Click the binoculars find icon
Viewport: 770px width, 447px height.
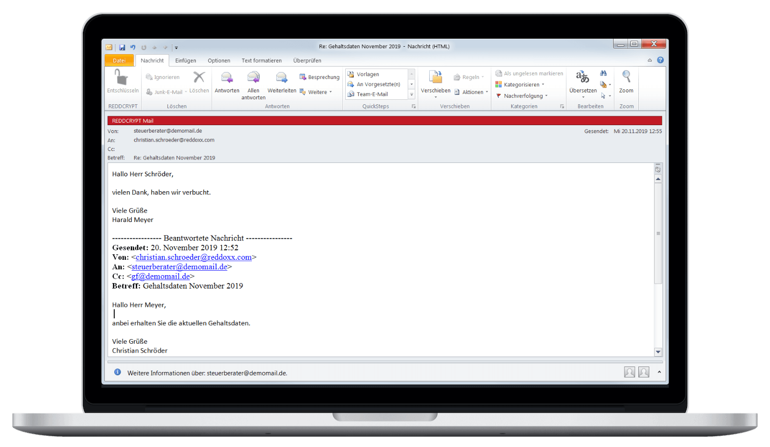[x=603, y=73]
